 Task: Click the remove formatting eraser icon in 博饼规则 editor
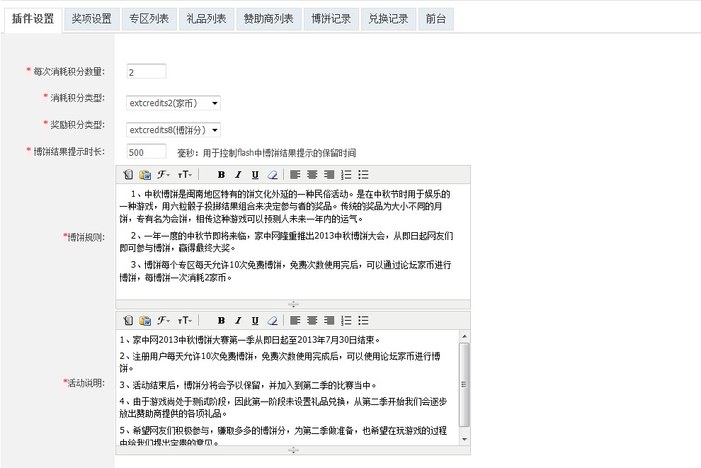(x=273, y=174)
